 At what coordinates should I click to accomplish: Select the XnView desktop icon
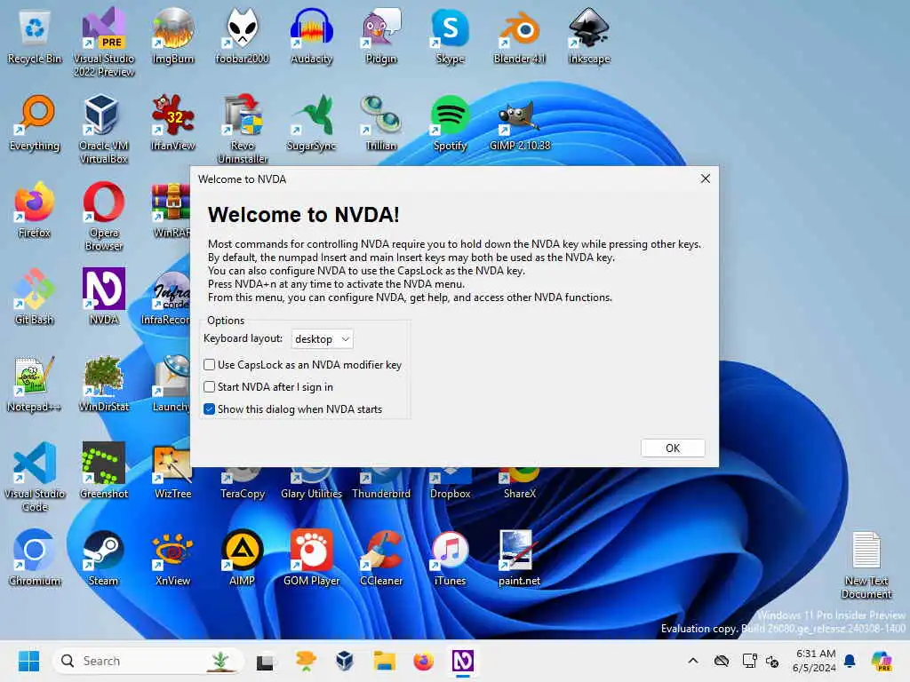click(x=173, y=559)
